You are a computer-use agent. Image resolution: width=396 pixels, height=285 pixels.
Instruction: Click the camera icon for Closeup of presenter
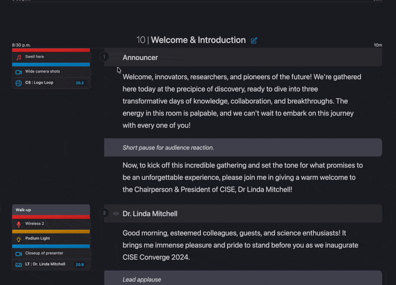[19, 253]
